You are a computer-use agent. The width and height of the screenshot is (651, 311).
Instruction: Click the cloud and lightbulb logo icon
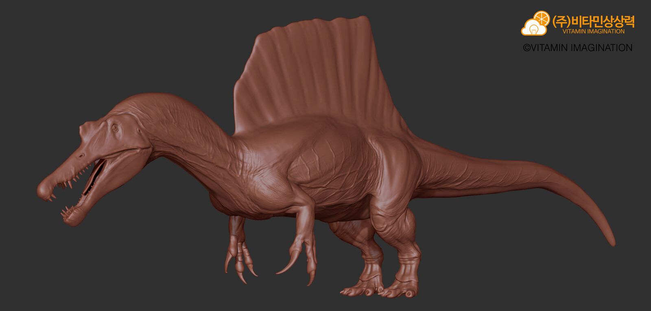coord(535,23)
